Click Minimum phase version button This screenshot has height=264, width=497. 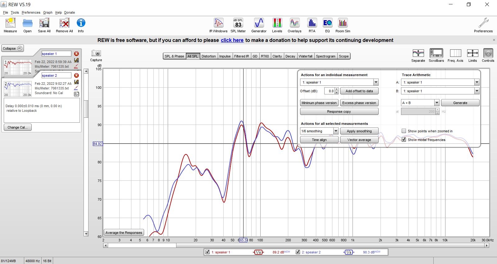319,103
